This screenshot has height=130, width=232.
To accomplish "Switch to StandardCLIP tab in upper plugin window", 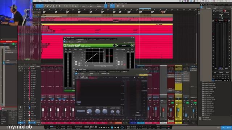I will (x=80, y=39).
